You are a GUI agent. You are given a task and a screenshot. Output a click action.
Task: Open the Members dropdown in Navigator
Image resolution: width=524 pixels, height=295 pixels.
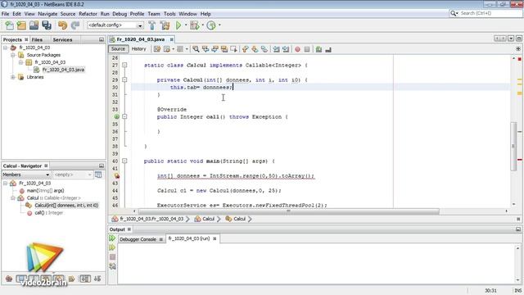tap(25, 175)
